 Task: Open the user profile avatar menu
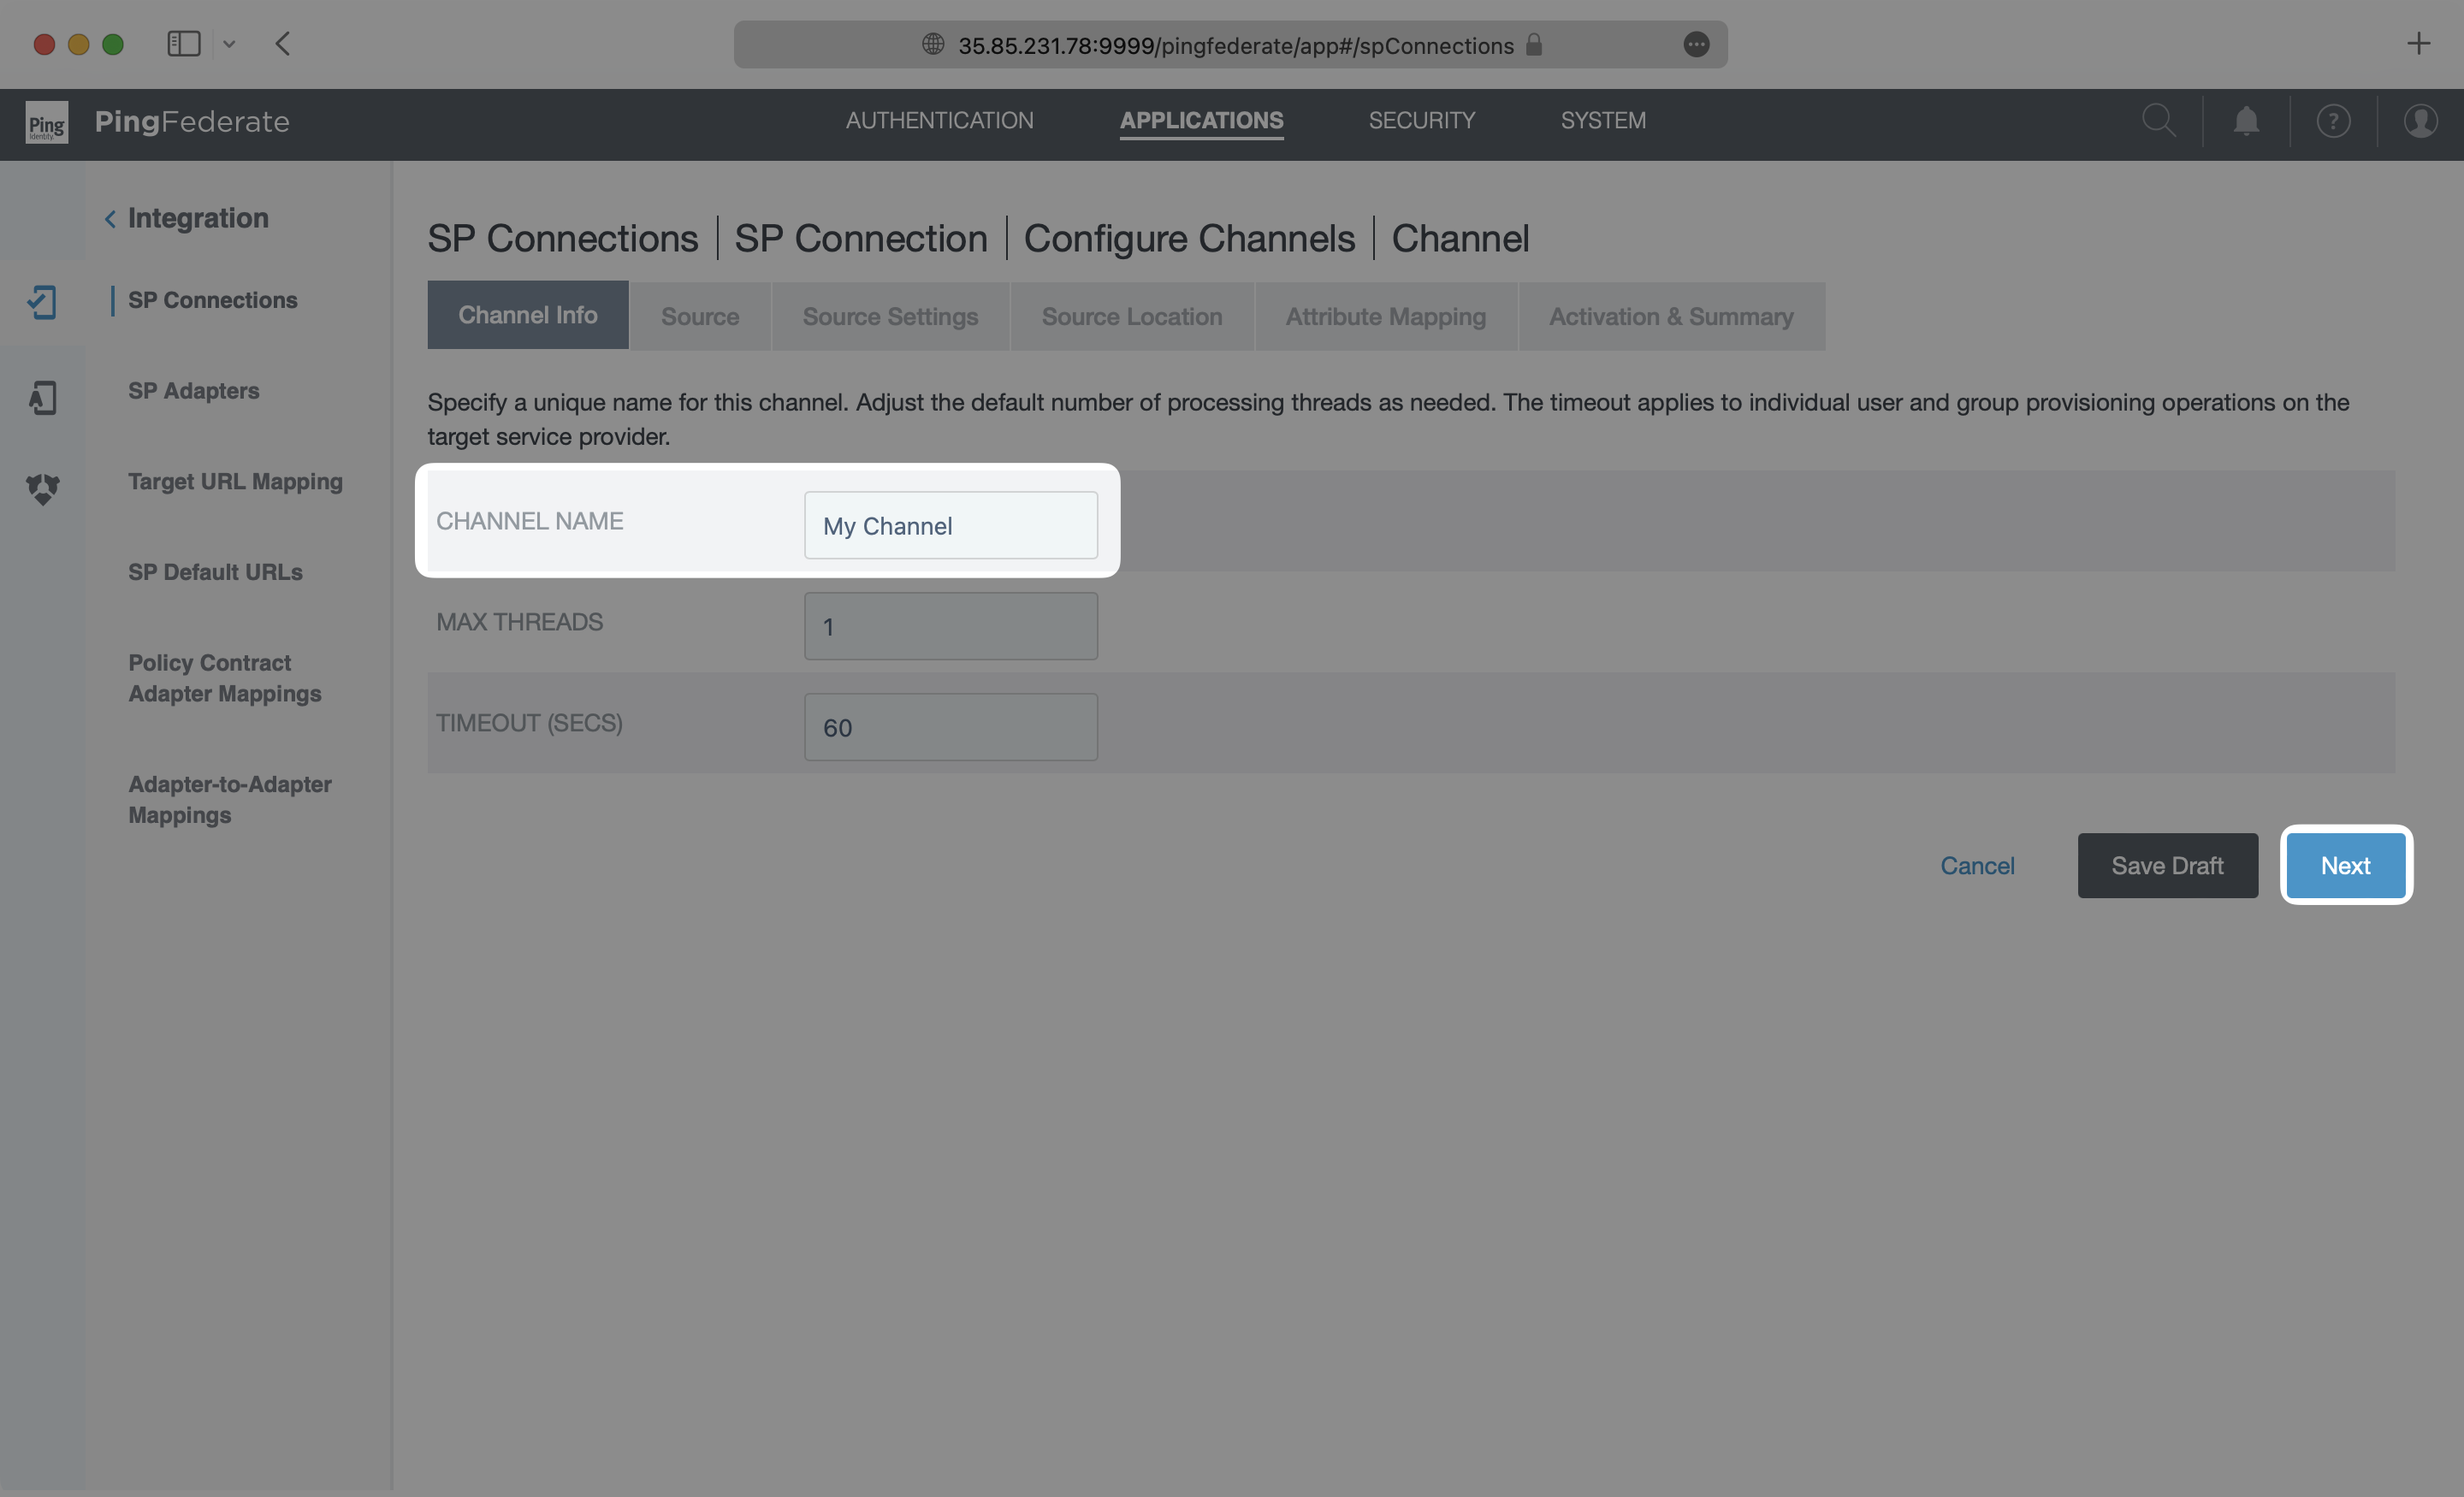click(2421, 120)
